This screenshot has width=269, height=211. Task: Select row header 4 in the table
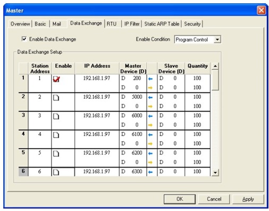(23, 139)
